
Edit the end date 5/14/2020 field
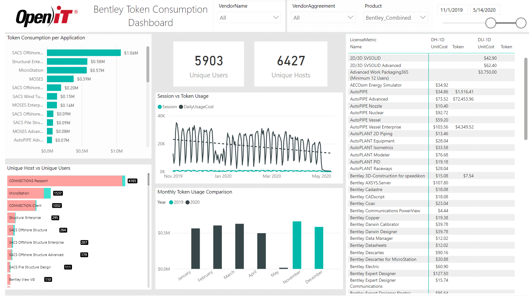coord(485,10)
